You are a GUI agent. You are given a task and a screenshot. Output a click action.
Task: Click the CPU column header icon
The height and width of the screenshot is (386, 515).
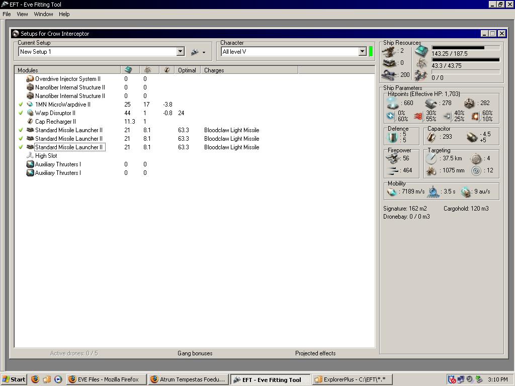[x=128, y=69]
